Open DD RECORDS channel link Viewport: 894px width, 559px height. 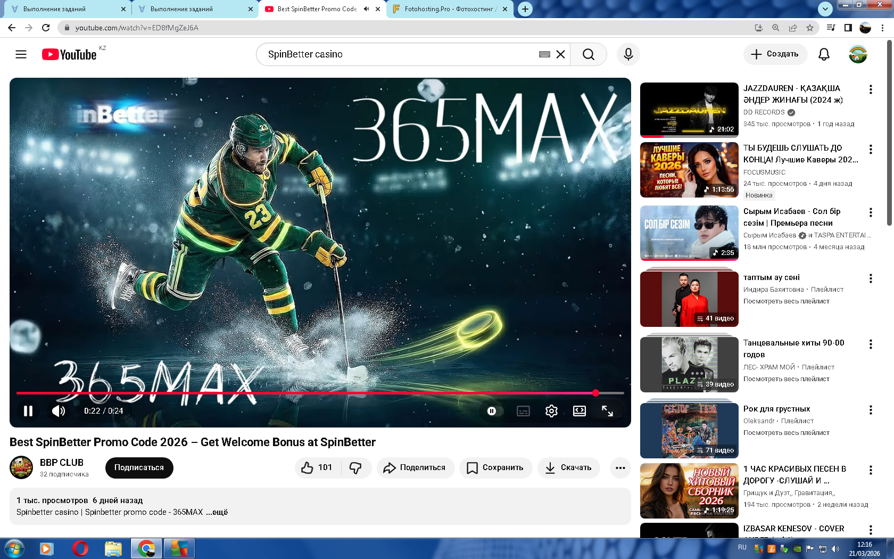[764, 112]
